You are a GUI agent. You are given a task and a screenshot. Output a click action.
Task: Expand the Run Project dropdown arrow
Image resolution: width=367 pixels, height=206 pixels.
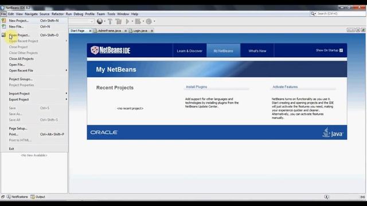click(132, 21)
